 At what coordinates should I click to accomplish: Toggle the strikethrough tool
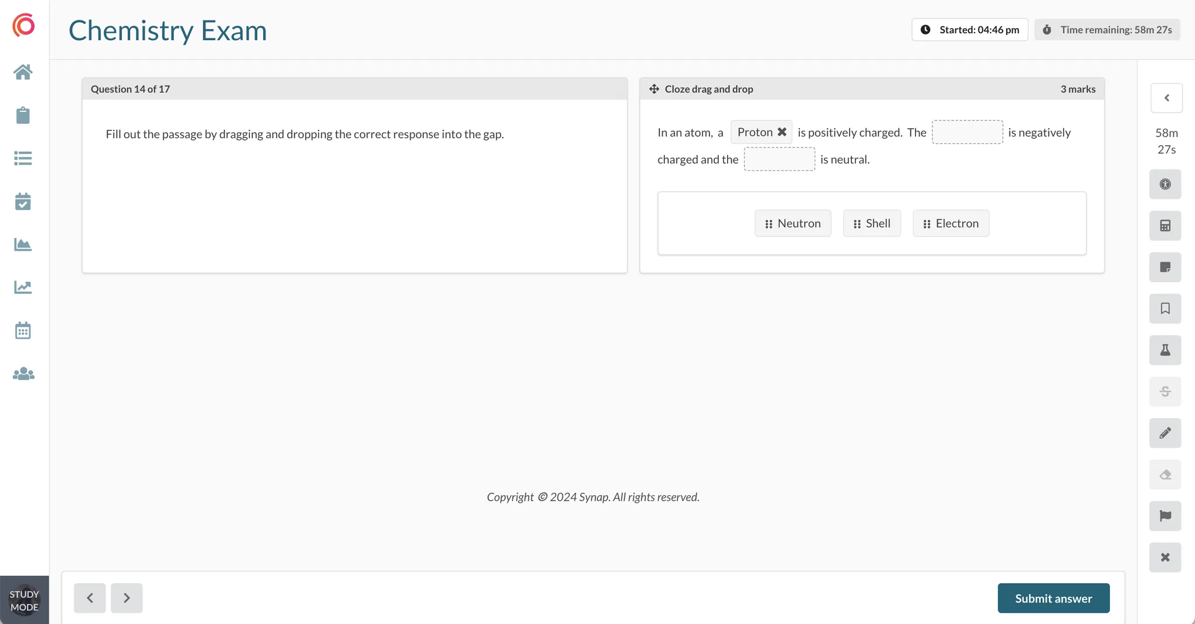(x=1165, y=391)
